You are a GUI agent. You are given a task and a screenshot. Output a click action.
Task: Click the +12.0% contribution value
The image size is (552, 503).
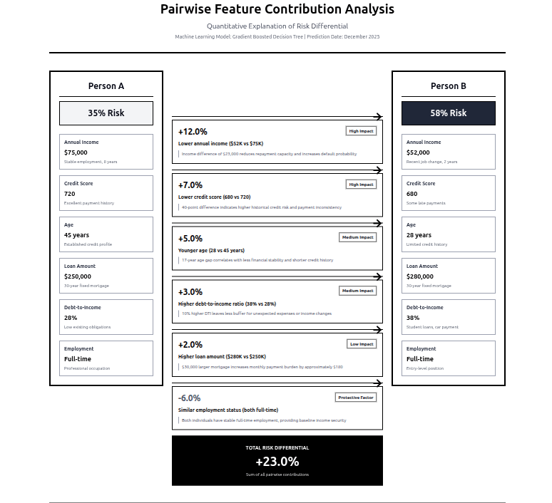(x=193, y=132)
